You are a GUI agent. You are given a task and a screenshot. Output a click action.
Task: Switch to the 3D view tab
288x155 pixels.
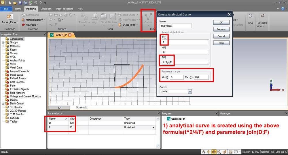click(59, 108)
